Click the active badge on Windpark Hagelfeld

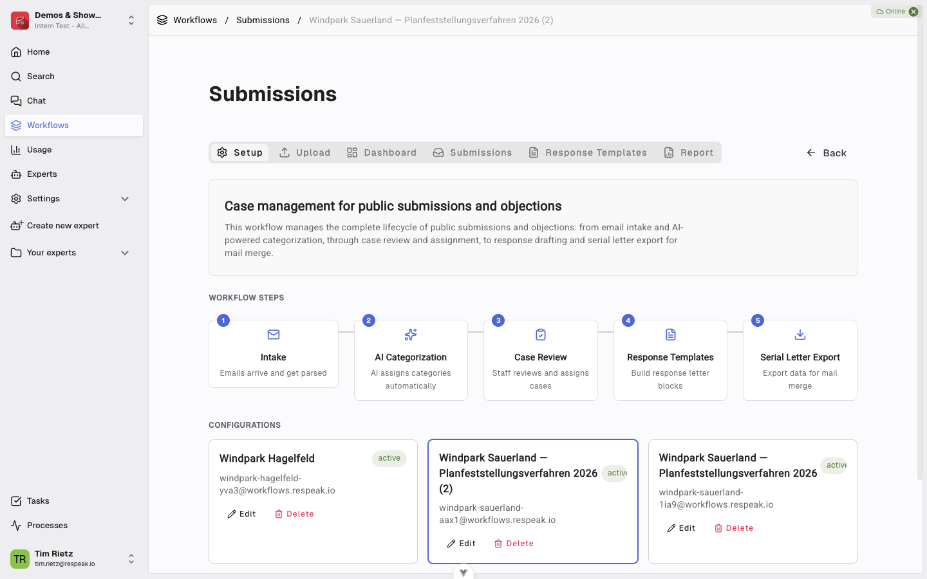pyautogui.click(x=389, y=458)
